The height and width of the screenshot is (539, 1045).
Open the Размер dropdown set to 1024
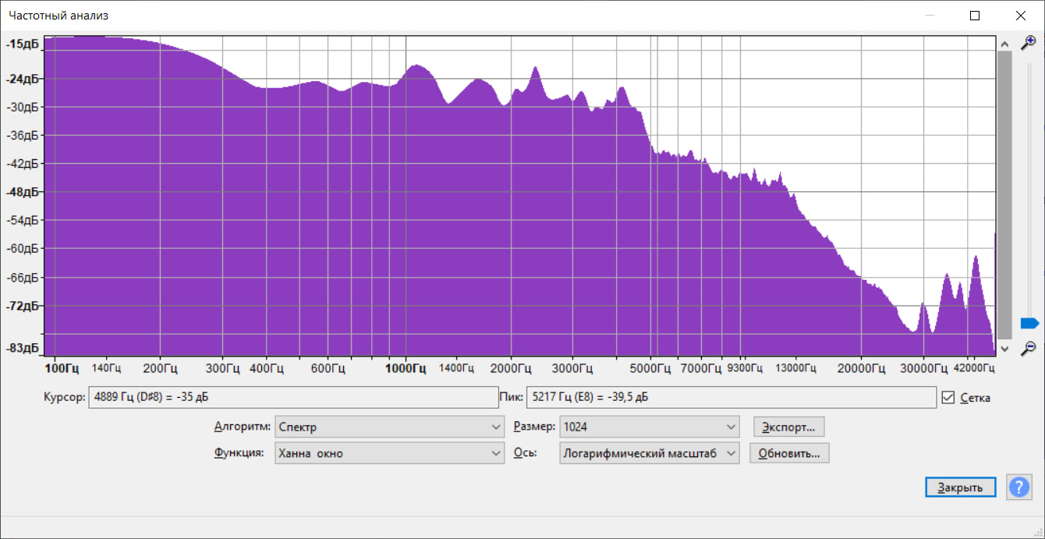click(650, 427)
